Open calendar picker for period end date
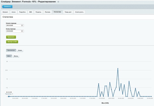Screen dimensions: 154x106 point(22,31)
